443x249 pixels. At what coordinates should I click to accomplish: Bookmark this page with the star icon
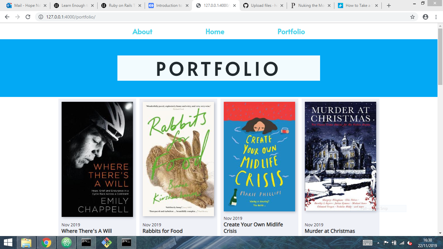point(413,17)
